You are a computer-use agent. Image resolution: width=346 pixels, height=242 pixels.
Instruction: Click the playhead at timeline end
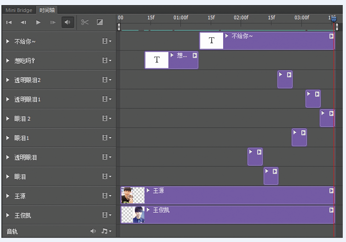coord(333,18)
